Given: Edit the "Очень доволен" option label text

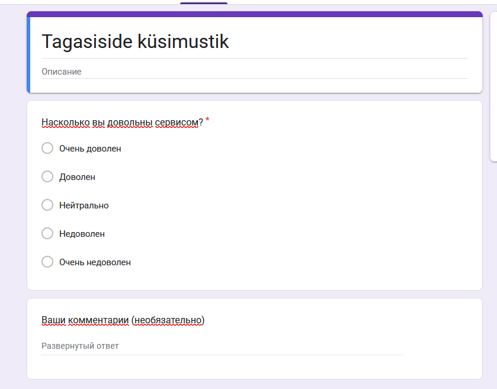Looking at the screenshot, I should click(x=90, y=149).
